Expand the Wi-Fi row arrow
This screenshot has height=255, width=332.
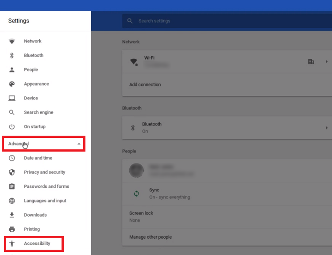pos(327,61)
